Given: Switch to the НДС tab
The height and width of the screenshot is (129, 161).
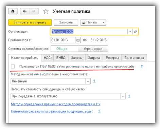Looking at the screenshot, I should coord(47,58).
